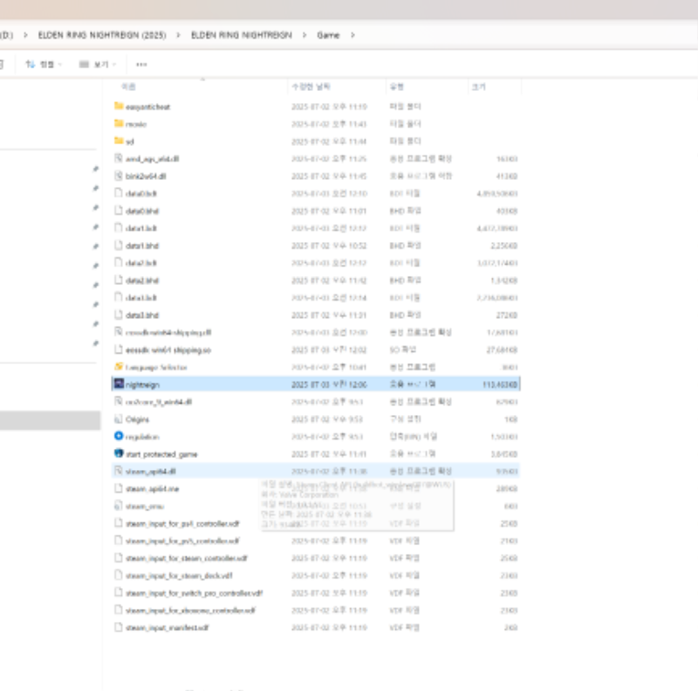Expand chevron after (D:) in address bar
The width and height of the screenshot is (698, 691).
click(25, 35)
